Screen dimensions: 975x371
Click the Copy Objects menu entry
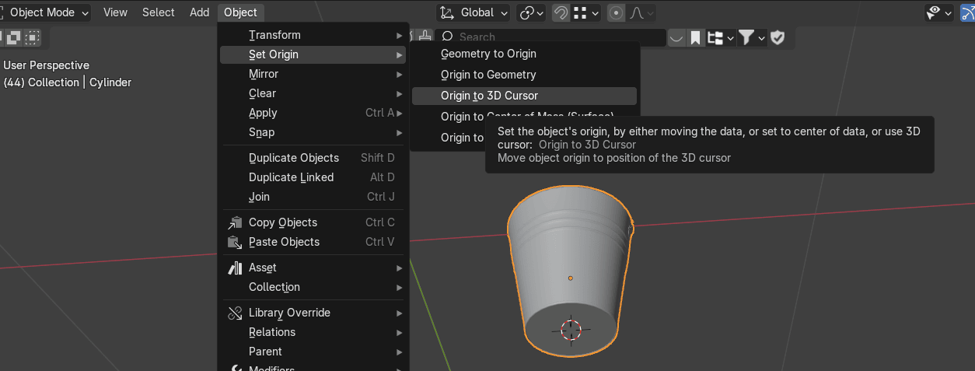coord(283,222)
